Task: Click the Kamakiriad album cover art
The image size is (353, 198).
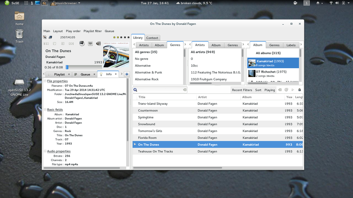Action: (x=116, y=54)
